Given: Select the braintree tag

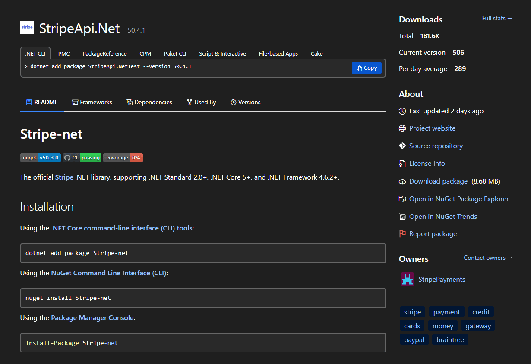Looking at the screenshot, I should [x=450, y=340].
